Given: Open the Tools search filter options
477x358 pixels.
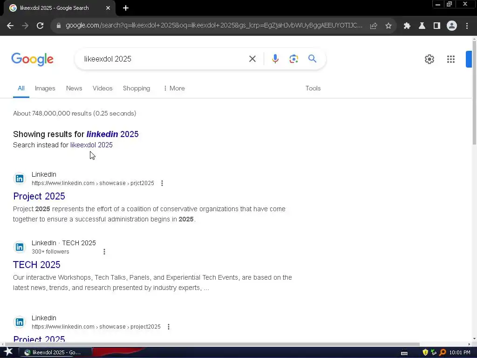Looking at the screenshot, I should [313, 88].
